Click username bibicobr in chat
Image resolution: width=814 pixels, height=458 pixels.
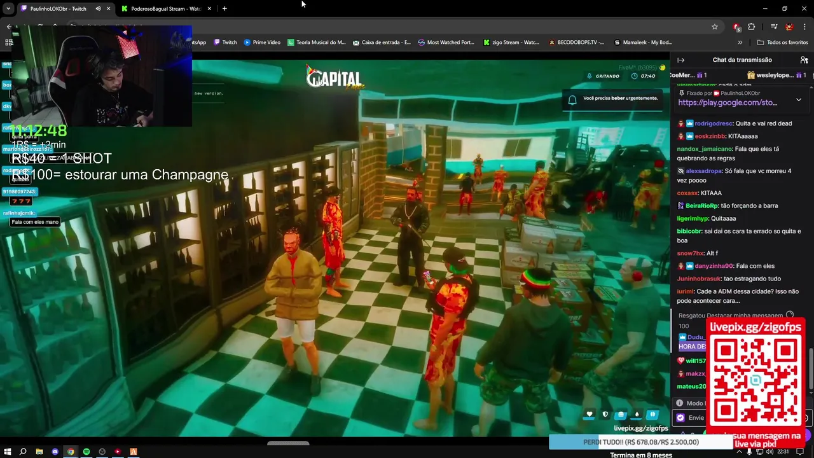pos(689,231)
